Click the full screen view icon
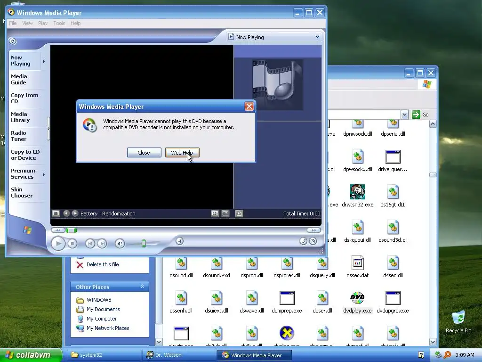 [225, 214]
